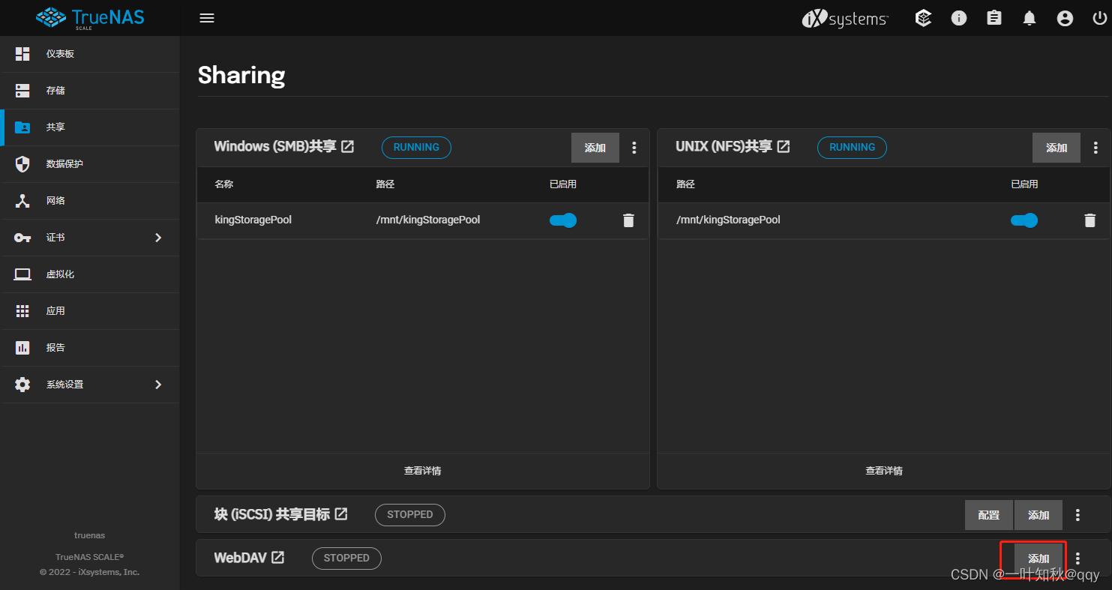
Task: Open the 应用 apps page
Action: tap(90, 311)
